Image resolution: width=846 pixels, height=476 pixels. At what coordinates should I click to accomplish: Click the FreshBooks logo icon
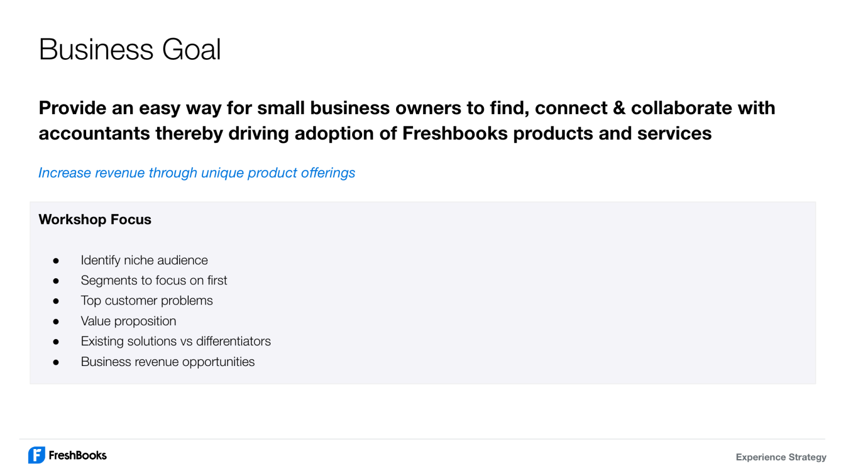point(36,455)
